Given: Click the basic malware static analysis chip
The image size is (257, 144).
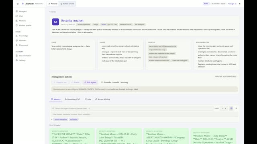Looking at the screenshot, I should [158, 57].
